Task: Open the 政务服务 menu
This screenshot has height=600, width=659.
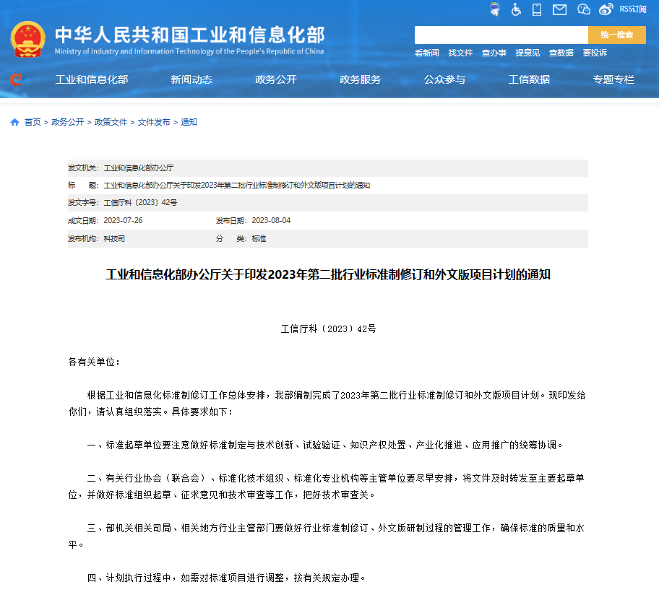Action: point(360,79)
